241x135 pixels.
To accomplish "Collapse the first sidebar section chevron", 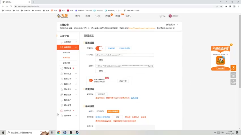I will [76, 42].
